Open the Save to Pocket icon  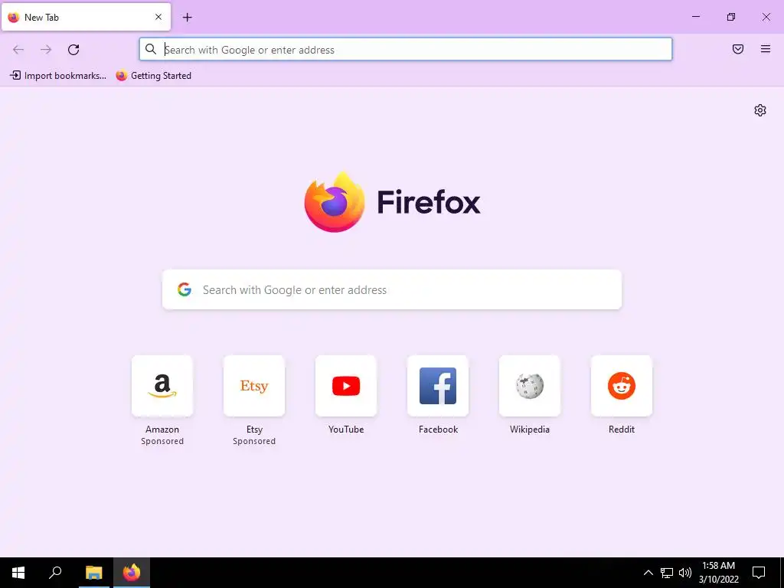tap(738, 49)
